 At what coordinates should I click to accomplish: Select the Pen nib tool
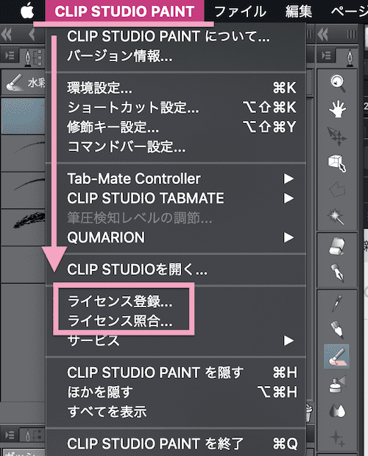click(x=337, y=273)
